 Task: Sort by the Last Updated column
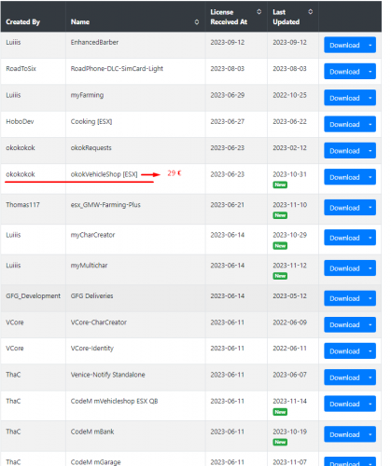point(310,12)
